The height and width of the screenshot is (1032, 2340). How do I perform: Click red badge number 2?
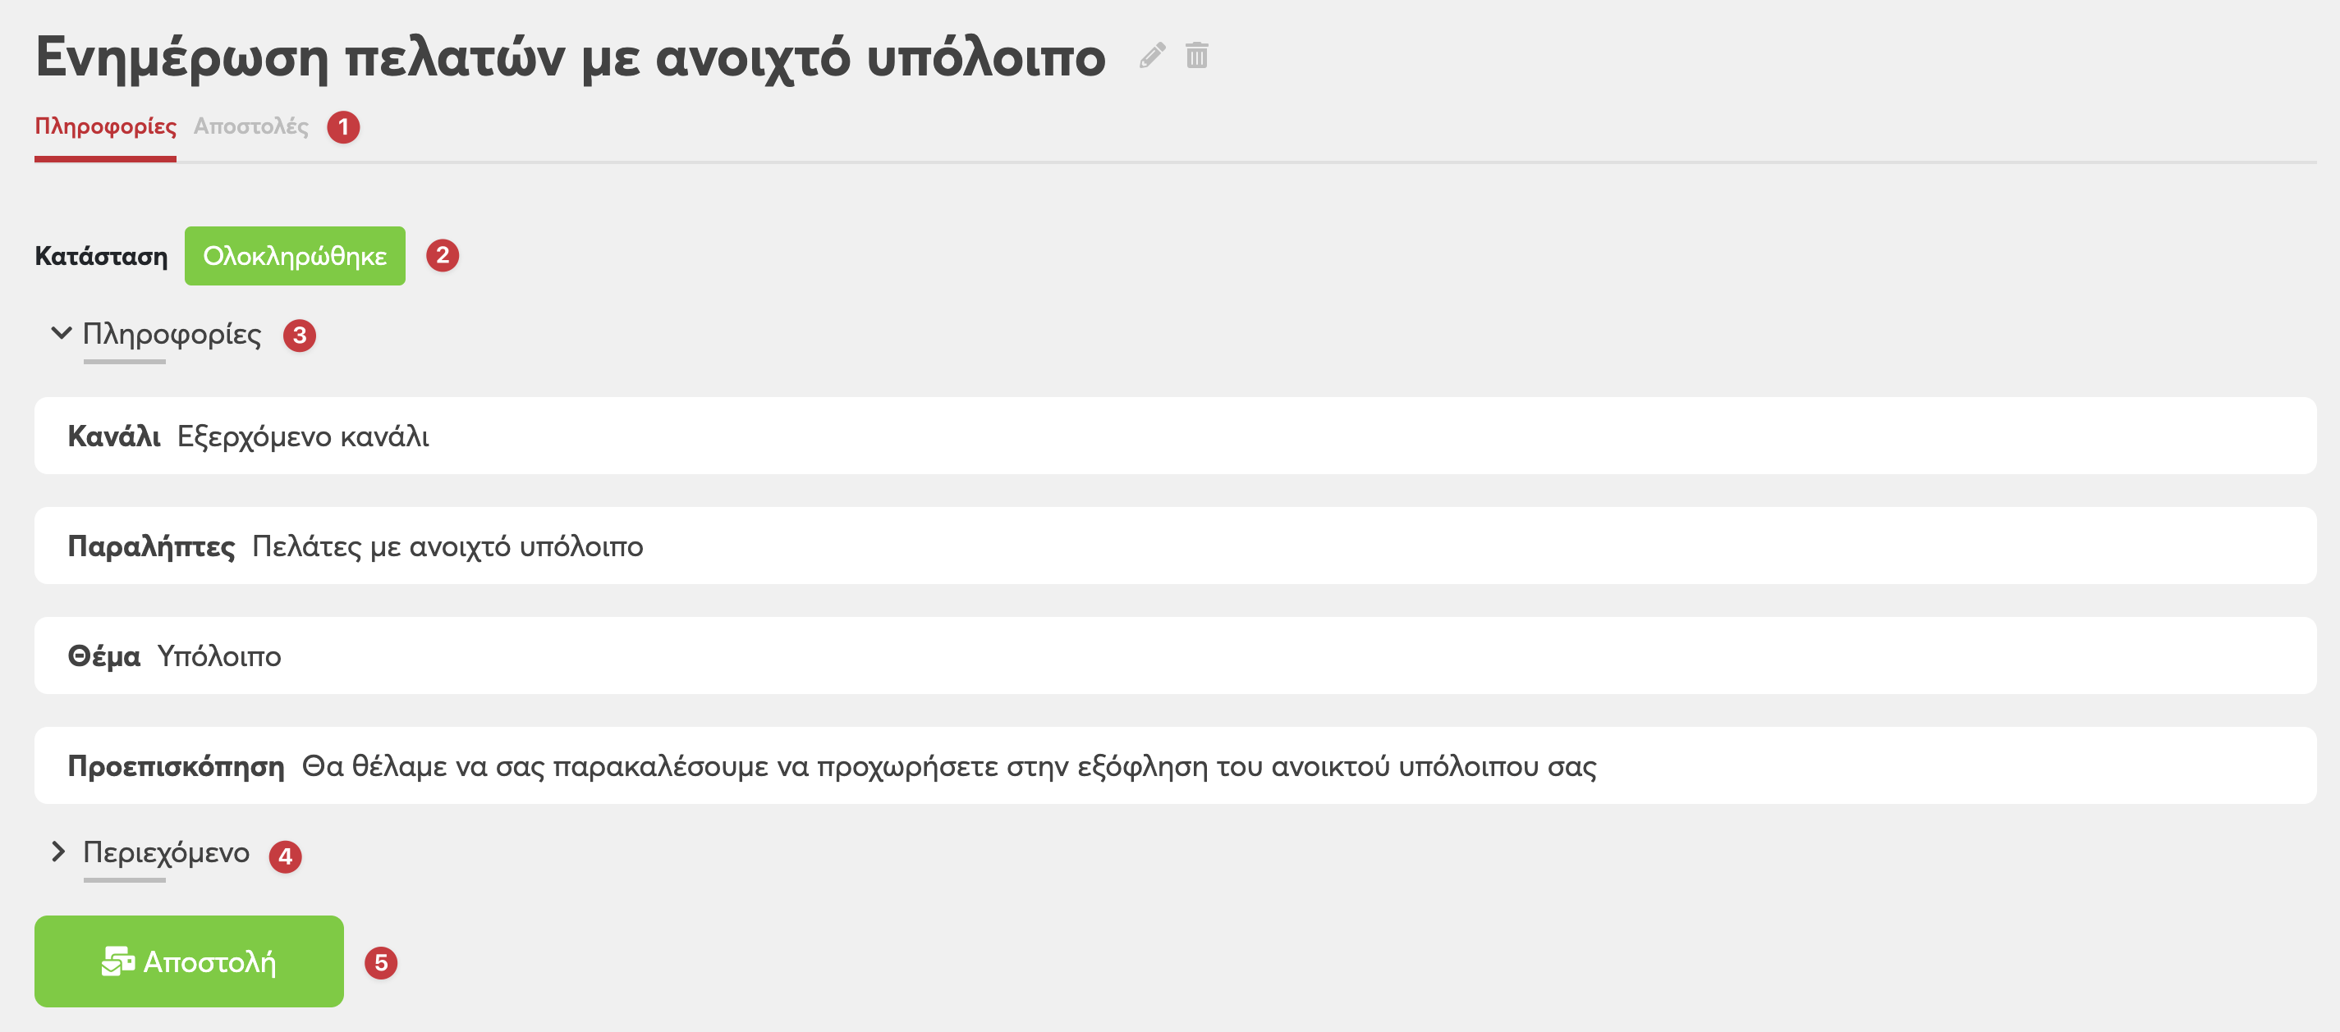(x=443, y=255)
